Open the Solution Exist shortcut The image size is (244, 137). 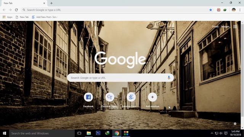click(x=131, y=100)
